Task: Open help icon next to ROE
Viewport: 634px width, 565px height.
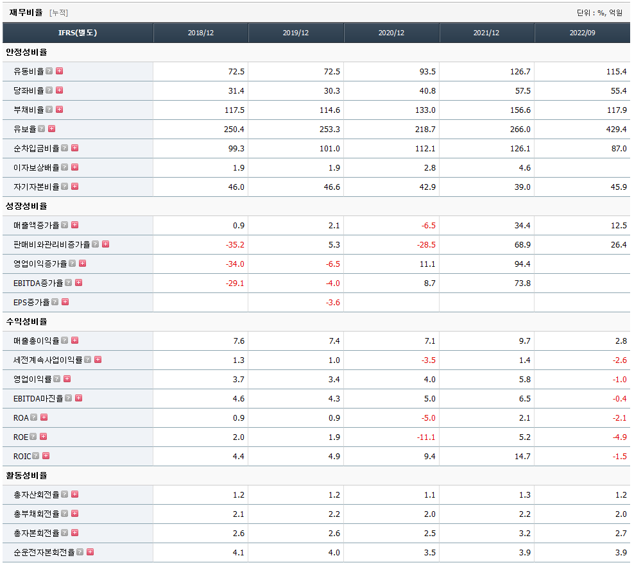Action: click(33, 437)
